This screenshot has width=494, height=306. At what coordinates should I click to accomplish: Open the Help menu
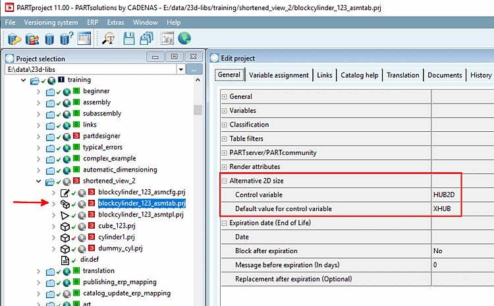[x=174, y=22]
